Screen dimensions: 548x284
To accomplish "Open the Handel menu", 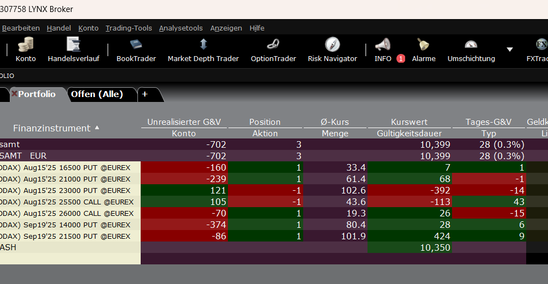I will (x=59, y=28).
